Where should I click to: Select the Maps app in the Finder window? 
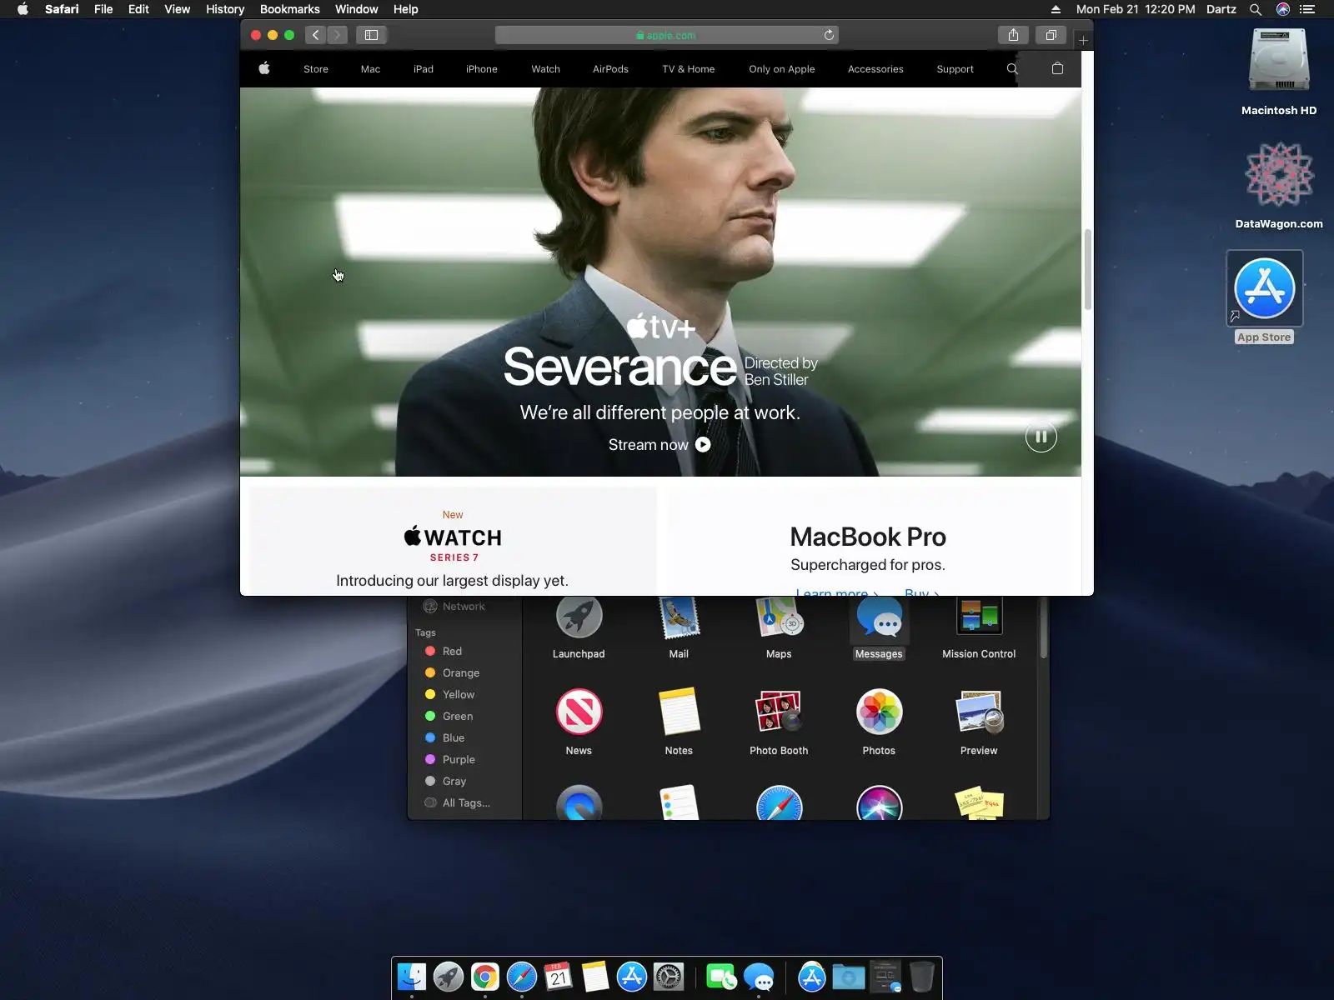click(x=779, y=628)
